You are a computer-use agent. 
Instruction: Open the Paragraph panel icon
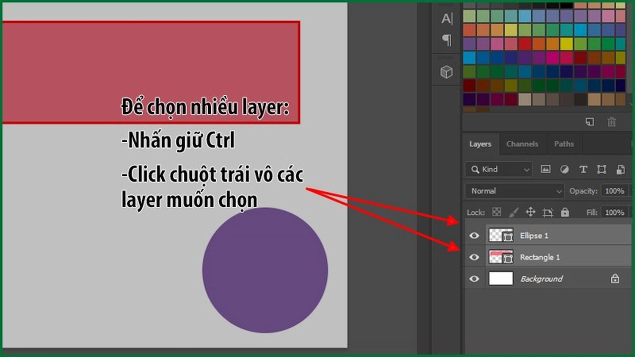point(447,40)
